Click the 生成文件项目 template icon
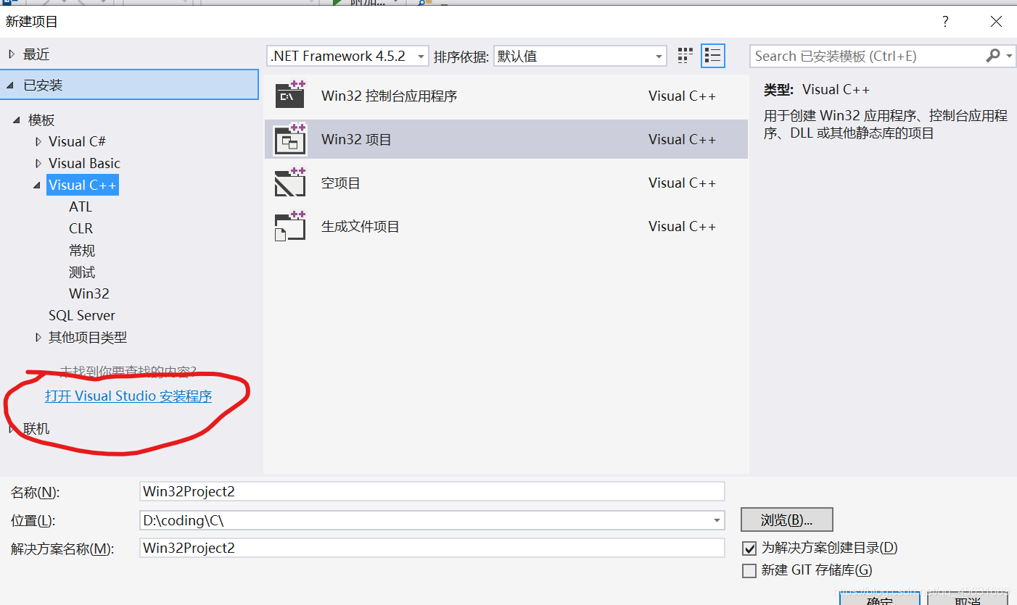This screenshot has width=1017, height=605. point(290,226)
